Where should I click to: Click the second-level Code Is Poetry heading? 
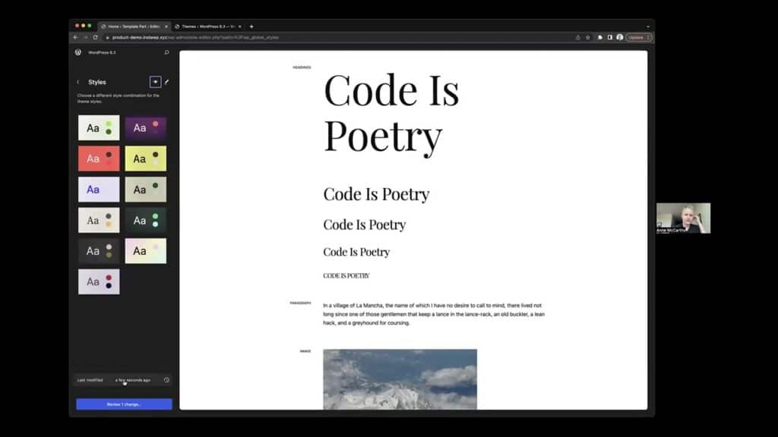376,193
